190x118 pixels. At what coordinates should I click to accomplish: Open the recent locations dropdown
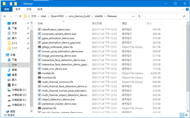click(15, 16)
